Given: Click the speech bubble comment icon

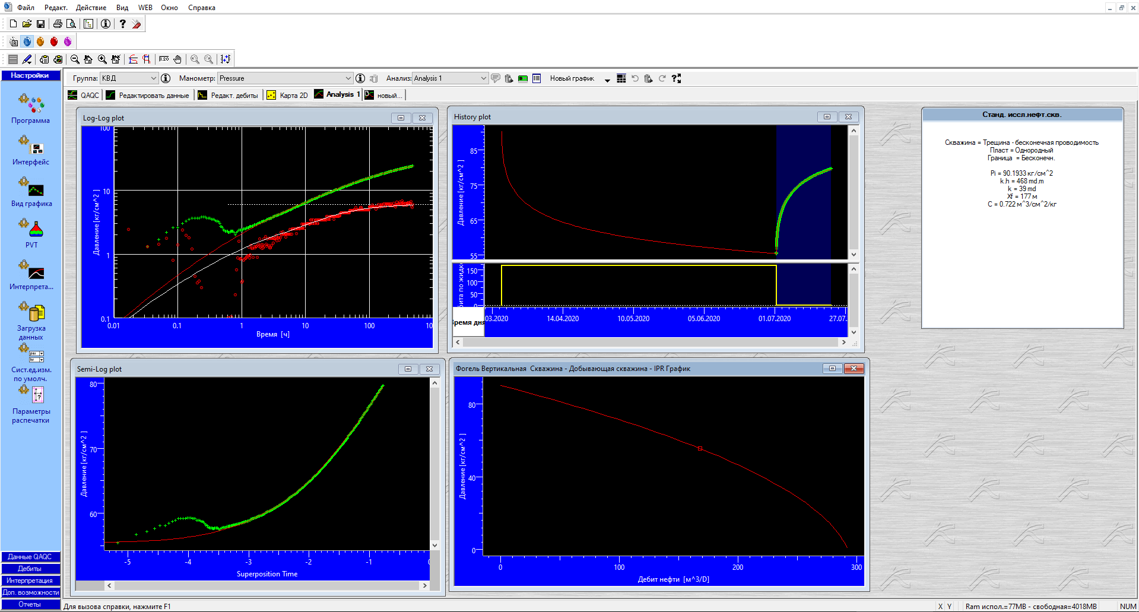Looking at the screenshot, I should point(496,78).
